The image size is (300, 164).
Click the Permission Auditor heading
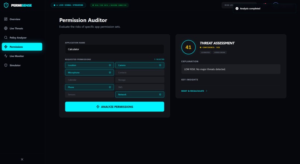click(x=83, y=20)
